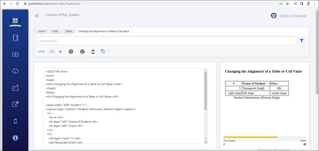Click the school logo at the top of the sidebar
The height and width of the screenshot is (151, 319).
(16, 21)
